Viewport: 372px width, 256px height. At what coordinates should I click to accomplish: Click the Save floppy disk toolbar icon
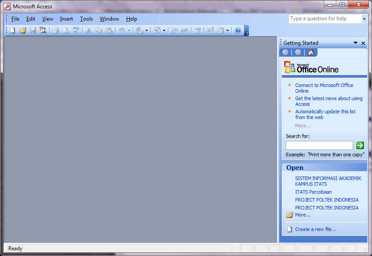33,30
